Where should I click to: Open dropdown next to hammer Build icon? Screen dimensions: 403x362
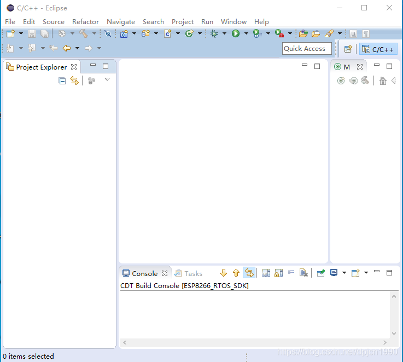(94, 33)
